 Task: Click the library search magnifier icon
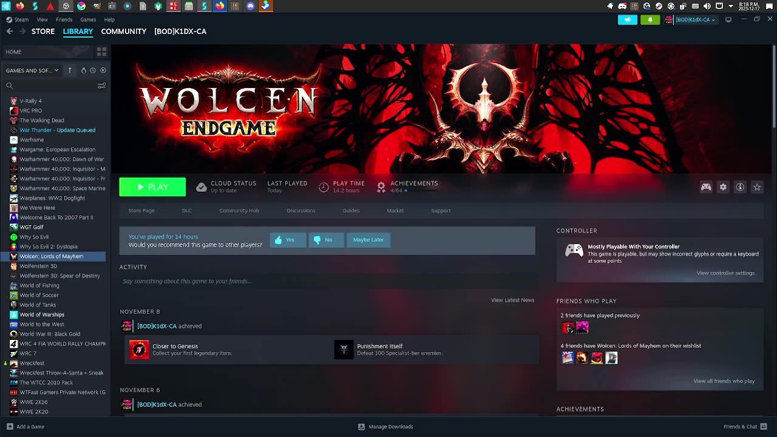(10, 86)
